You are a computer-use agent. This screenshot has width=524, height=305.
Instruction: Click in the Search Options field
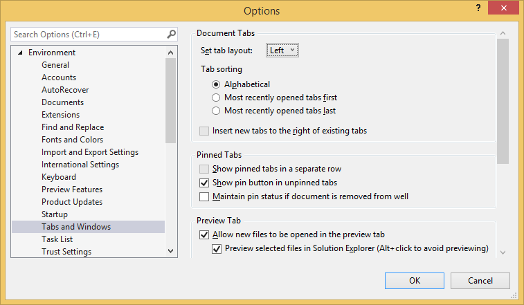[87, 34]
